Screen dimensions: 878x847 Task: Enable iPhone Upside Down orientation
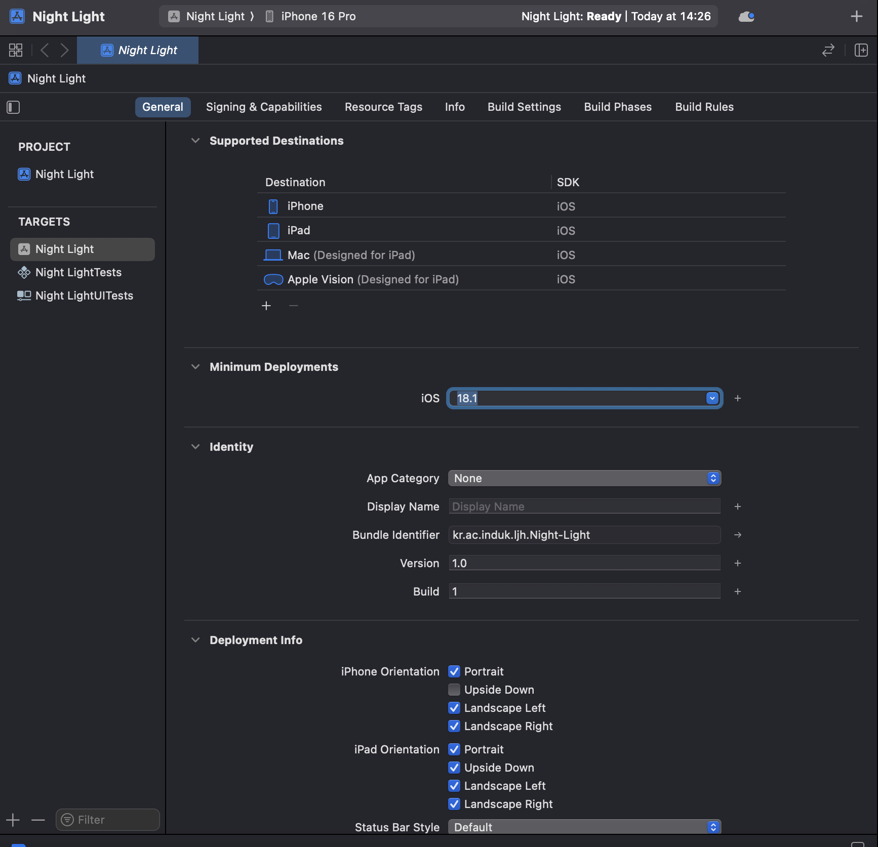pyautogui.click(x=454, y=690)
